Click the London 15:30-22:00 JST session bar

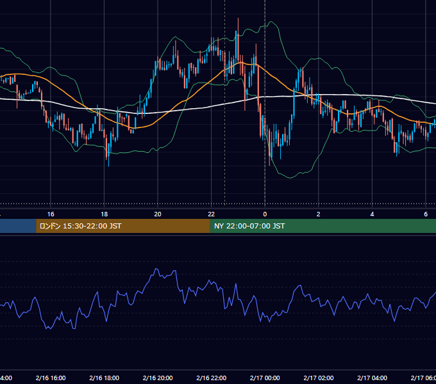click(123, 226)
